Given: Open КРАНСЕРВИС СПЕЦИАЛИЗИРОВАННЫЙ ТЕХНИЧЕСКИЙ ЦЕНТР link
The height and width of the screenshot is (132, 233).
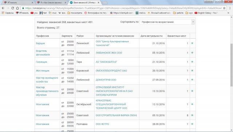Looking at the screenshot, I should pyautogui.click(x=111, y=104).
